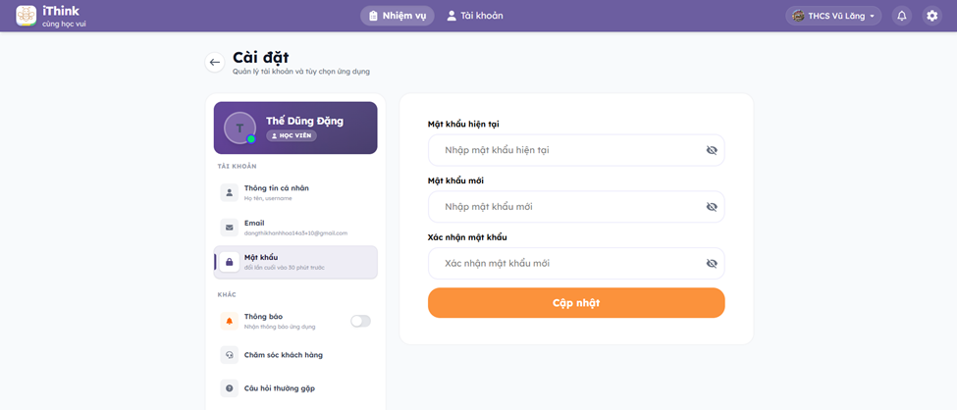Click the iThink logo icon

[26, 16]
